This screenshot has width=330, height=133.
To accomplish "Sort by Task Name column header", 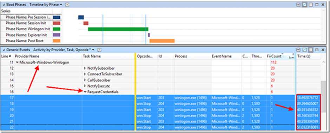I will (92, 56).
